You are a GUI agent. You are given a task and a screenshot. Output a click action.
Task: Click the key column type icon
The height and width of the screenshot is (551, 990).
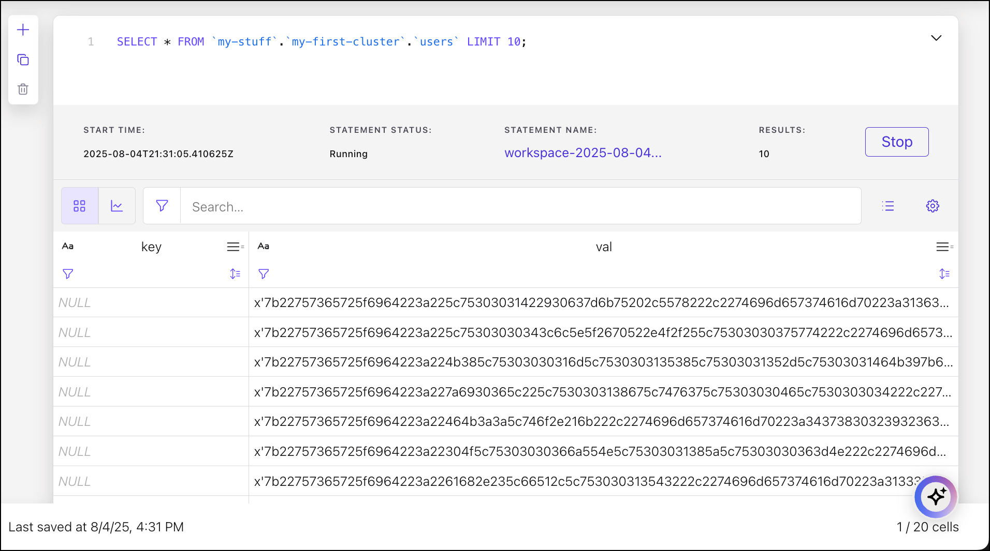(x=68, y=246)
